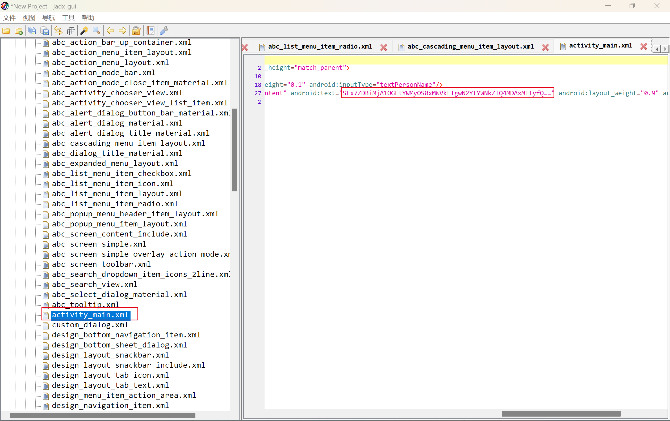670x421 pixels.
Task: Open the 工具 menu
Action: click(x=68, y=18)
